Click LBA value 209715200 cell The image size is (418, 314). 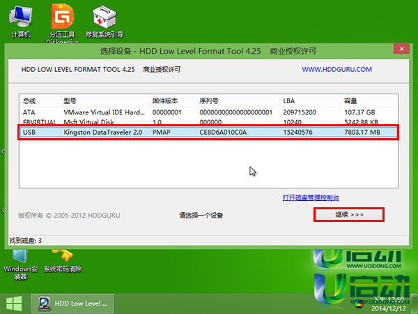[300, 112]
